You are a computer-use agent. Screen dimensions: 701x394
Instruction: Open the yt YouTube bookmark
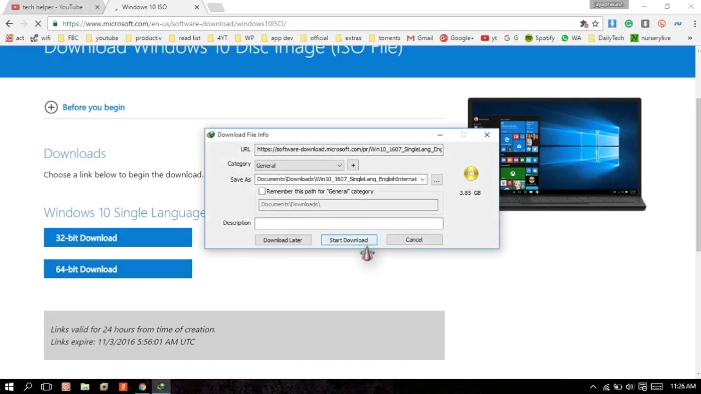(489, 38)
